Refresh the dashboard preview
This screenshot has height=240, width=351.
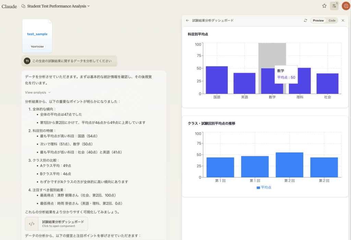pos(305,21)
